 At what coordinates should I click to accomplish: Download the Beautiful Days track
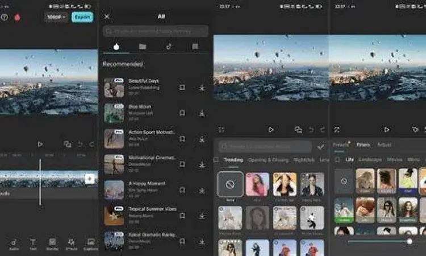(202, 88)
